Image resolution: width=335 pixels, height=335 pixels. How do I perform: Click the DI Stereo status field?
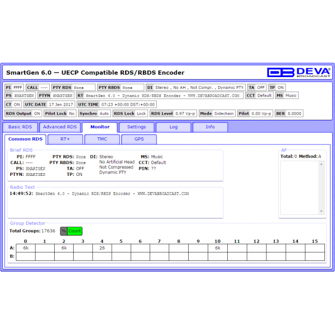(x=195, y=88)
